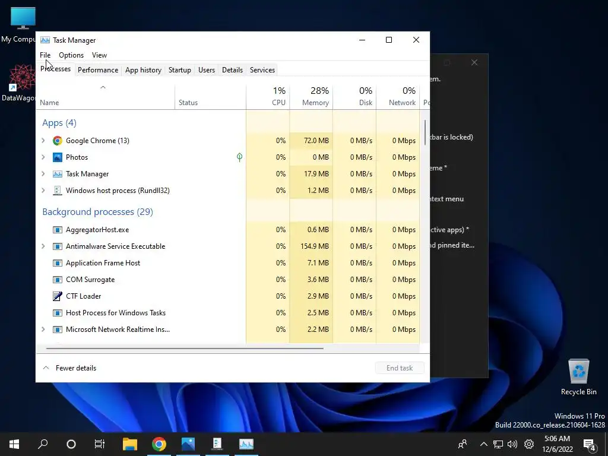The height and width of the screenshot is (456, 608).
Task: Click the Task Manager row icon
Action: click(58, 174)
